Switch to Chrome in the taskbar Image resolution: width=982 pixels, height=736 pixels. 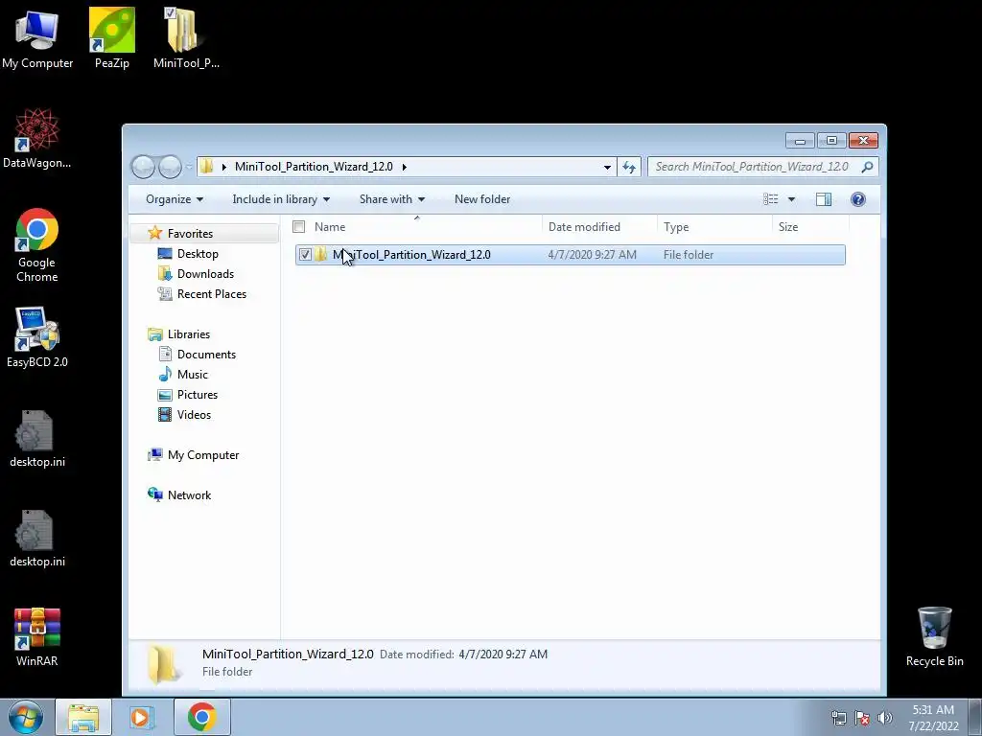201,717
